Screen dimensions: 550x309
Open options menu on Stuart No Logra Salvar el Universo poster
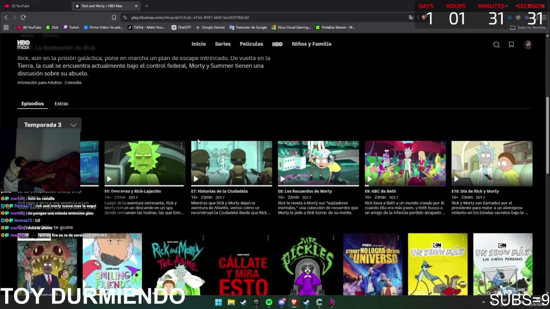(x=398, y=238)
